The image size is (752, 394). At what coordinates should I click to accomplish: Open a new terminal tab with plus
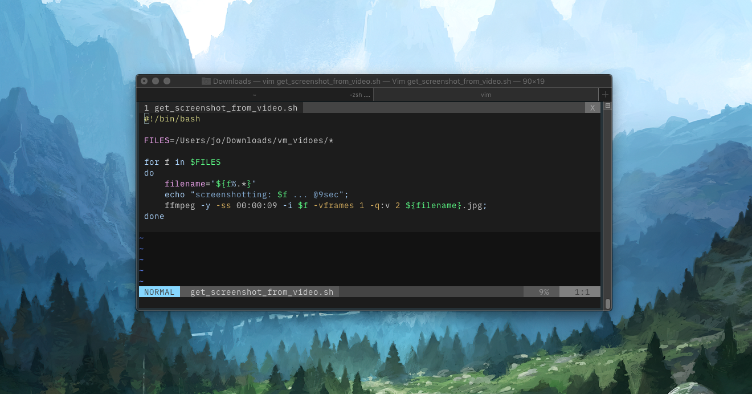605,95
